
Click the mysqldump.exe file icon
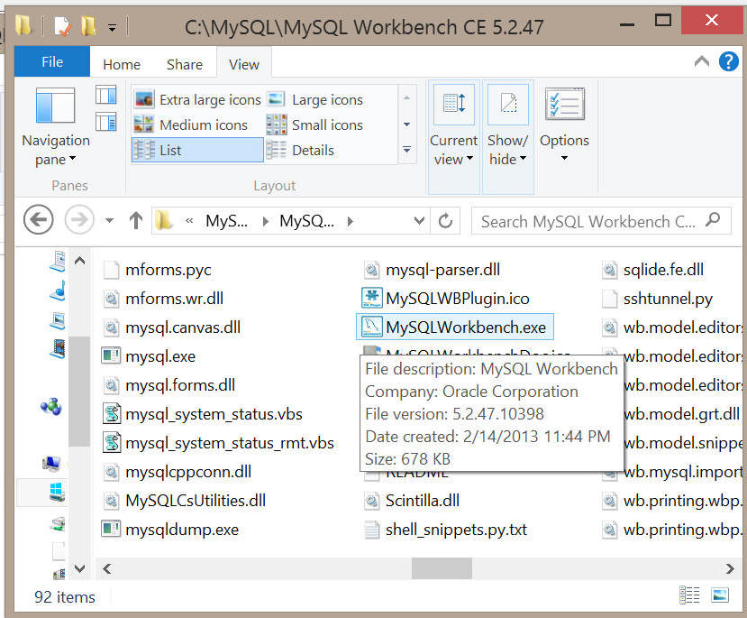pos(111,530)
